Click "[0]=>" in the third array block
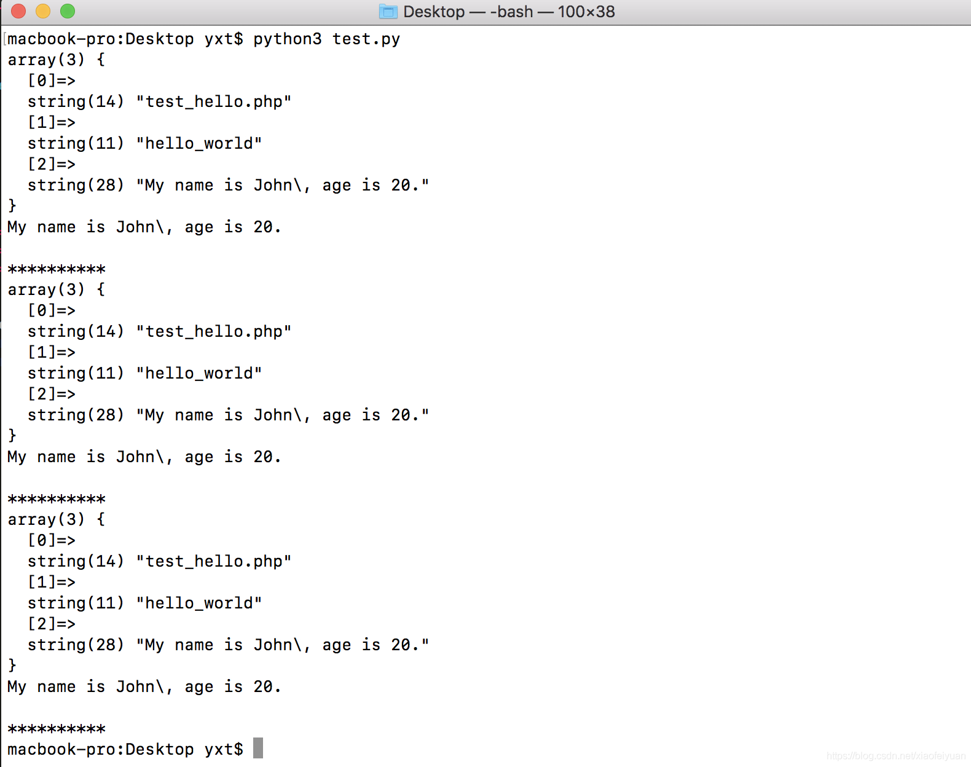971x767 pixels. pos(52,540)
